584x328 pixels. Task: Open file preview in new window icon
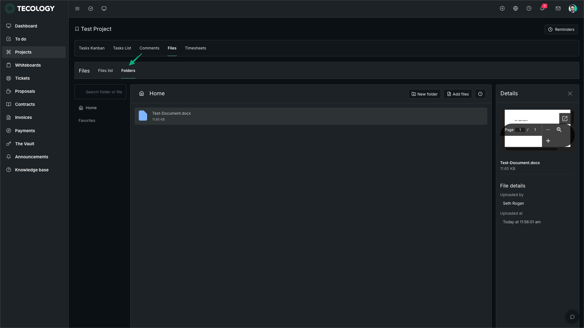coord(565,119)
